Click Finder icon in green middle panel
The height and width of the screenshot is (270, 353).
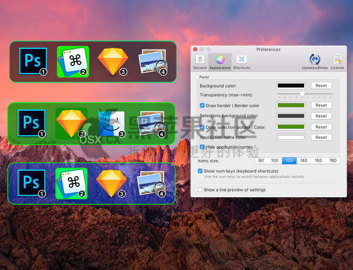(x=112, y=123)
